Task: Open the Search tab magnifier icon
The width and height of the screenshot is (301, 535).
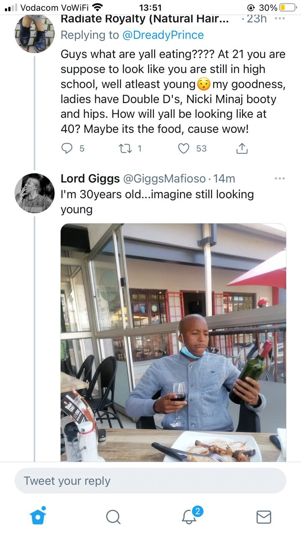Action: tap(113, 517)
